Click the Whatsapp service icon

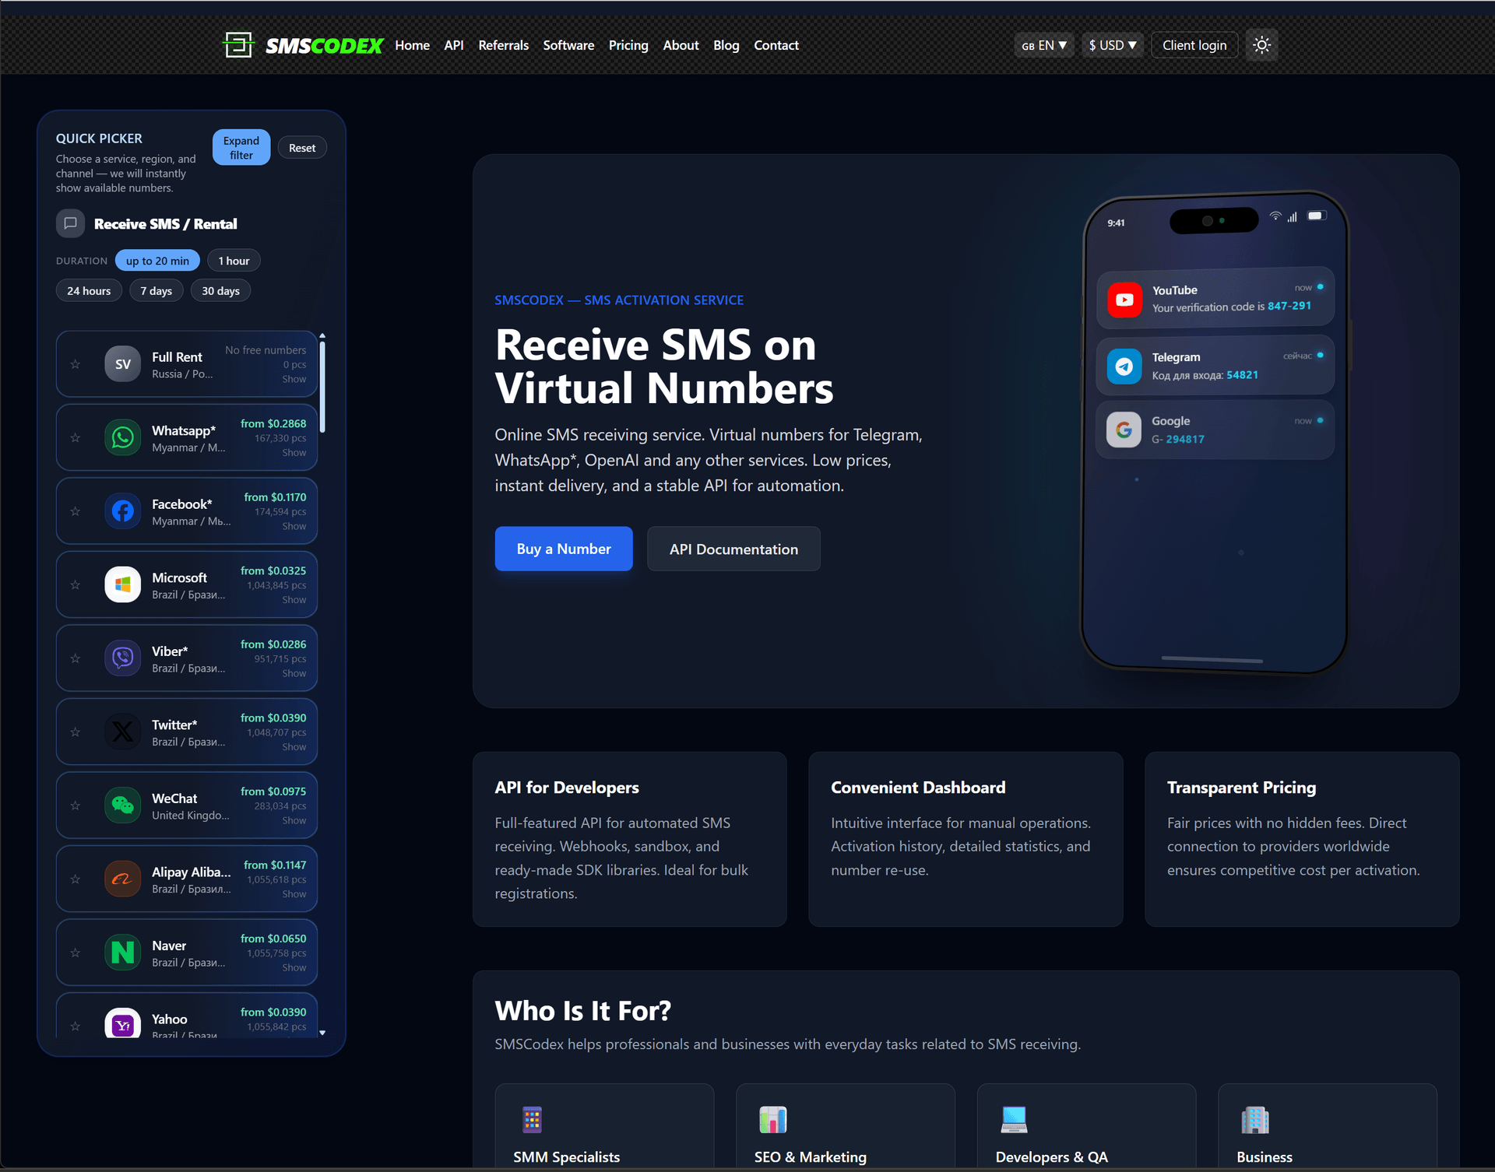[x=123, y=437]
